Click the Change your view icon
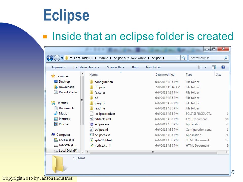The width and height of the screenshot is (243, 182). 200,67
